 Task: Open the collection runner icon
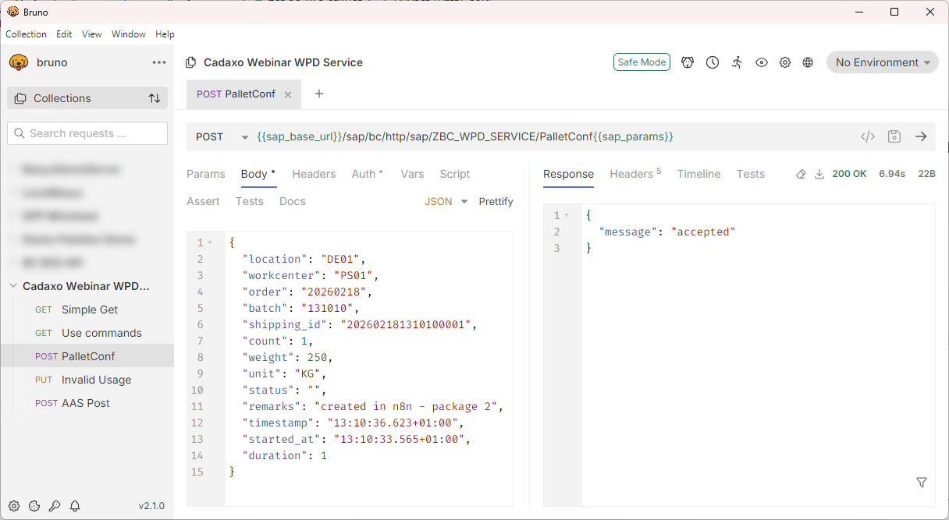[737, 62]
